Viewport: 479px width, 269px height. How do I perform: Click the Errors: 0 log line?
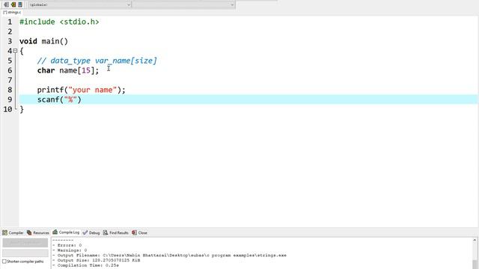(67, 245)
